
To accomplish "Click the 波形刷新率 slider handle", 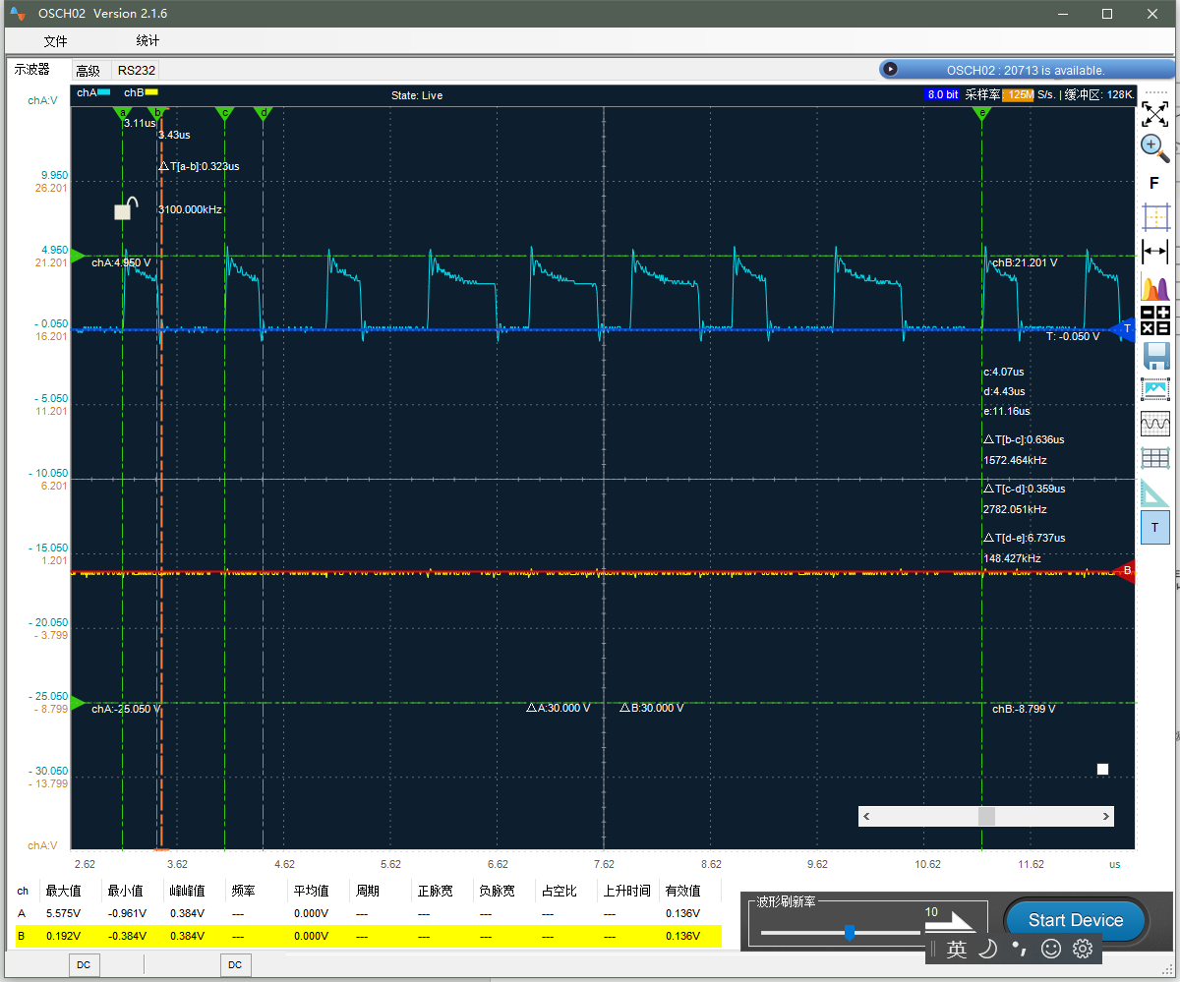I will [850, 932].
